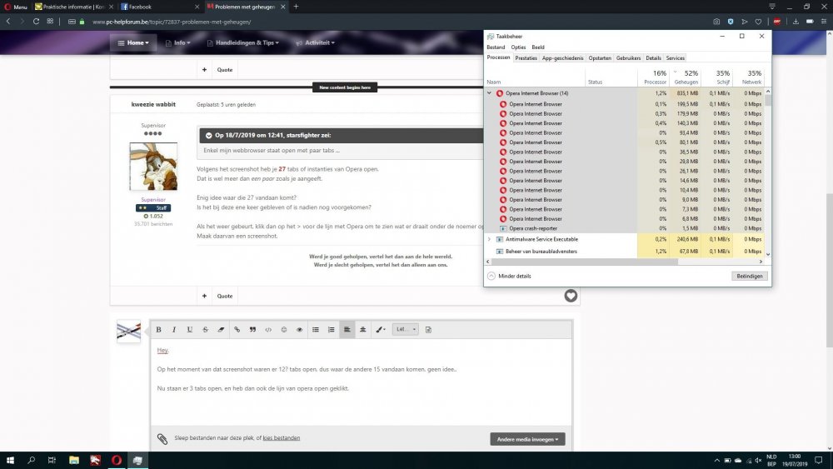Viewport: 833px width, 469px height.
Task: Click kweezie wabbit's avatar thumbnail
Action: 153,167
